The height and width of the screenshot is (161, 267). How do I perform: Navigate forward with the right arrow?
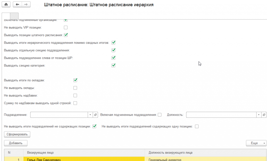tap(26, 4)
